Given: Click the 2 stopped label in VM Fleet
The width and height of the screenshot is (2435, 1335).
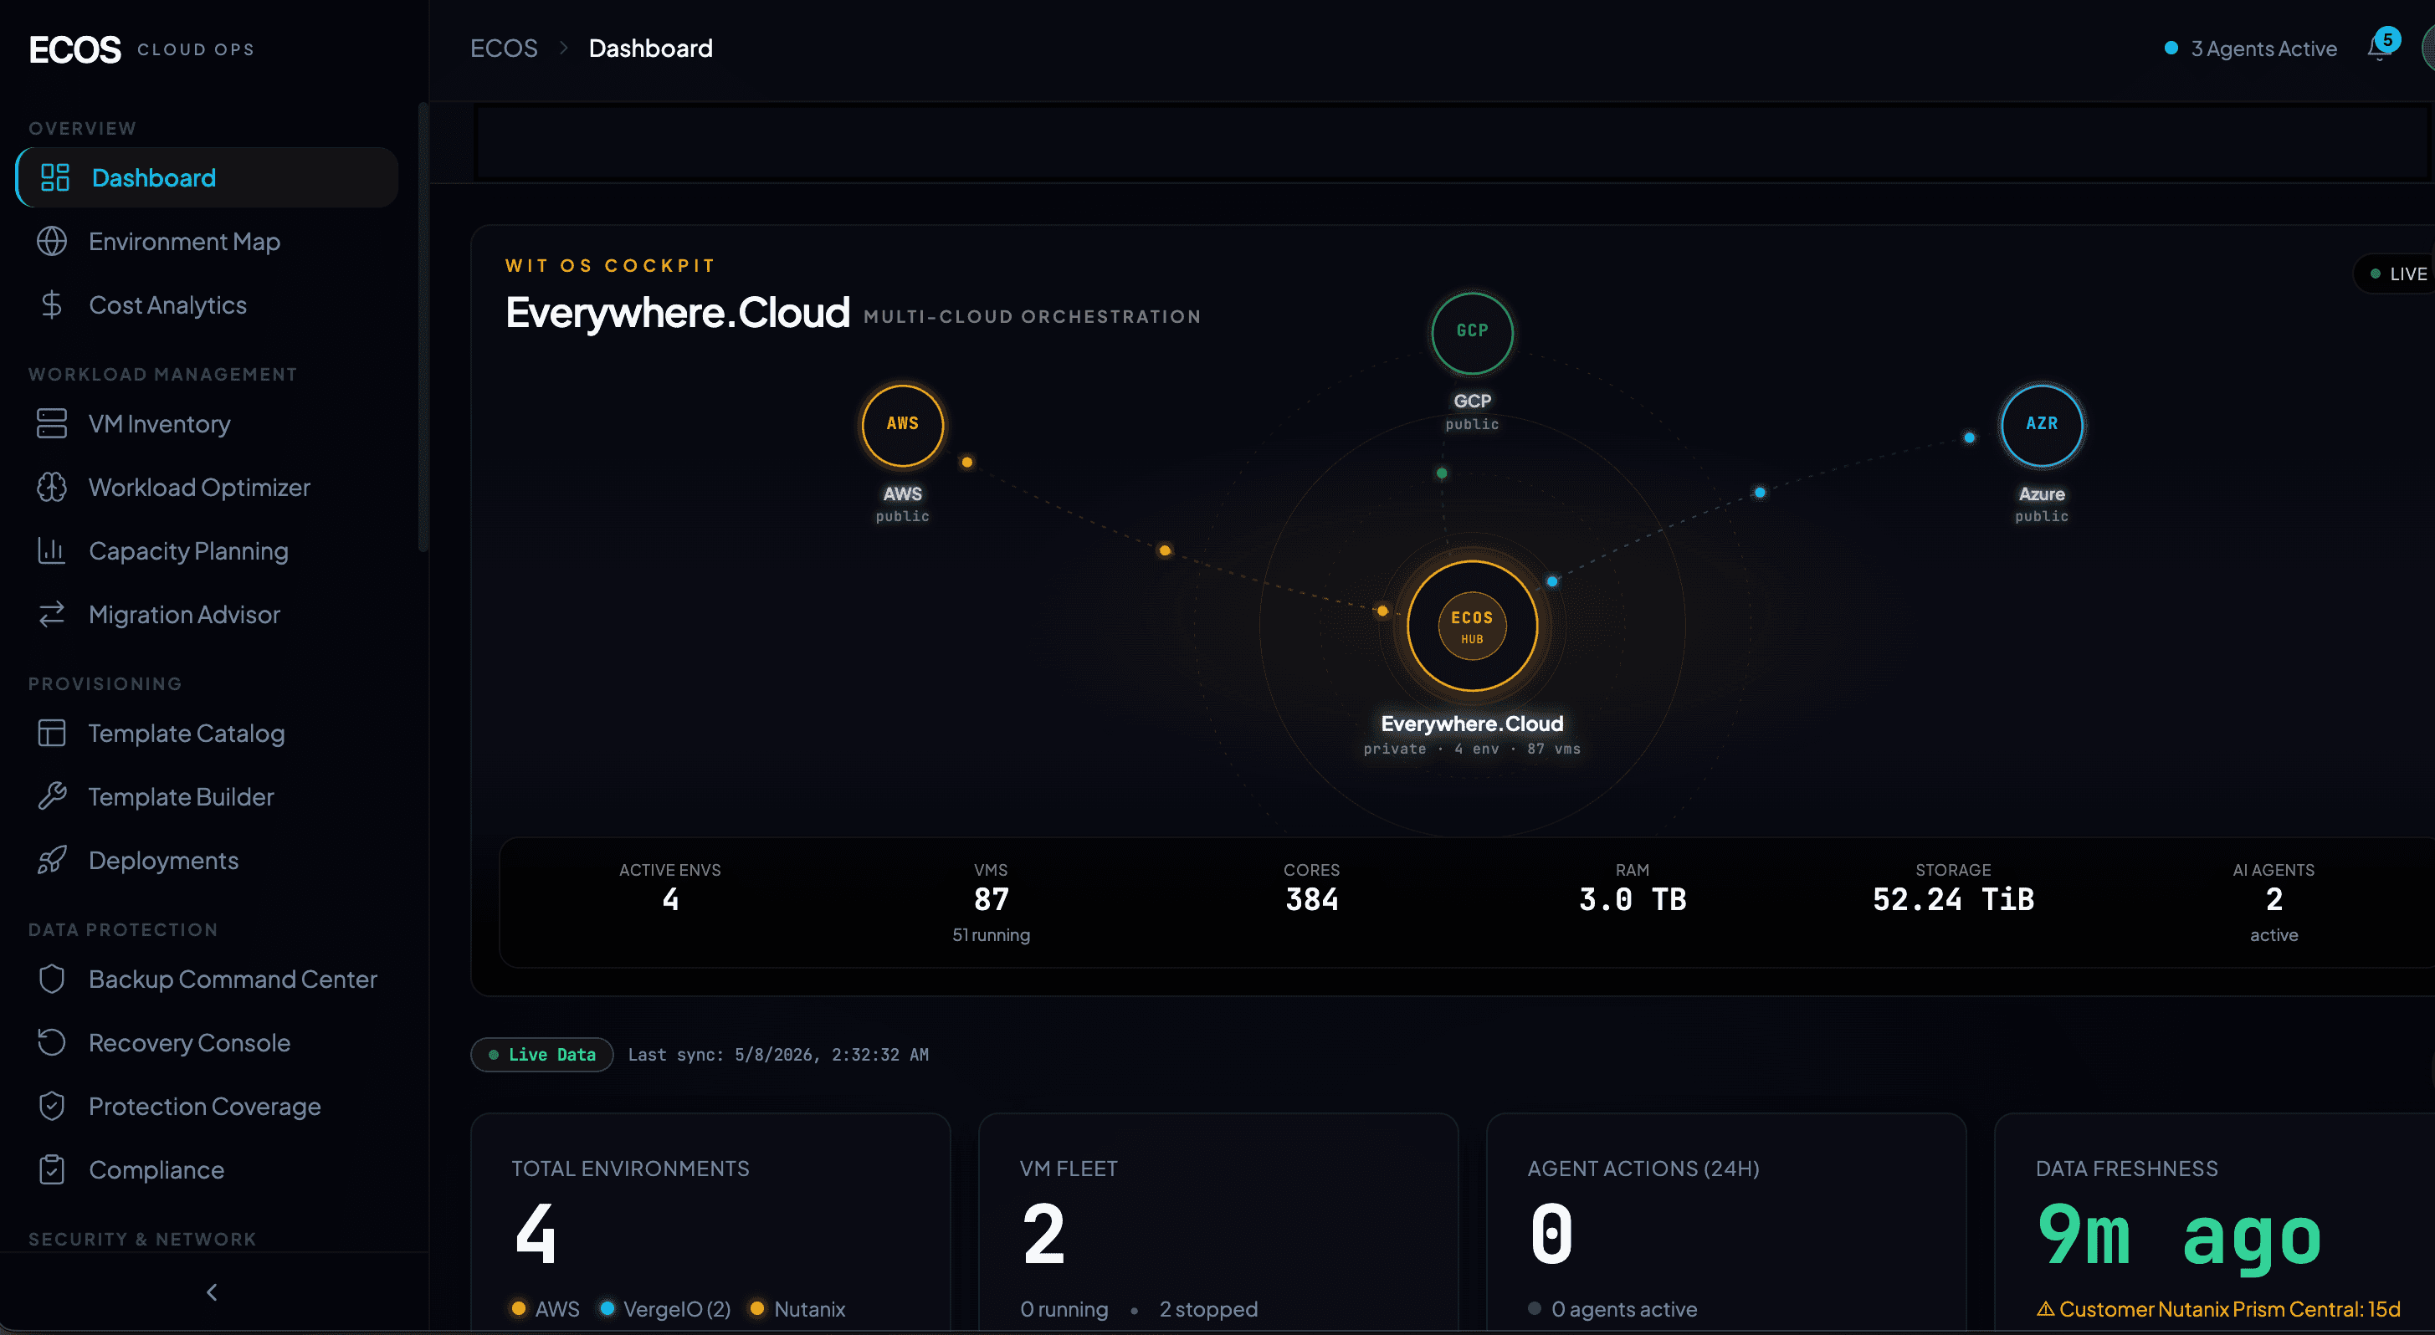Looking at the screenshot, I should (x=1208, y=1308).
